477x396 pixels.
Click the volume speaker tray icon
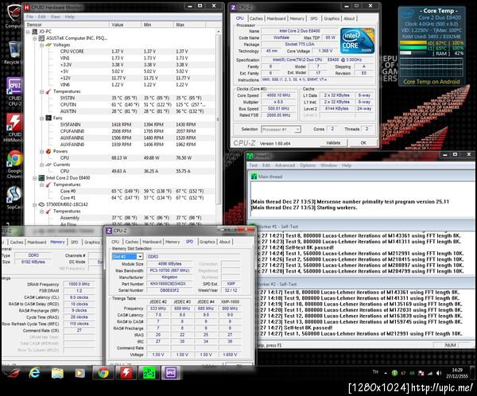(x=438, y=373)
